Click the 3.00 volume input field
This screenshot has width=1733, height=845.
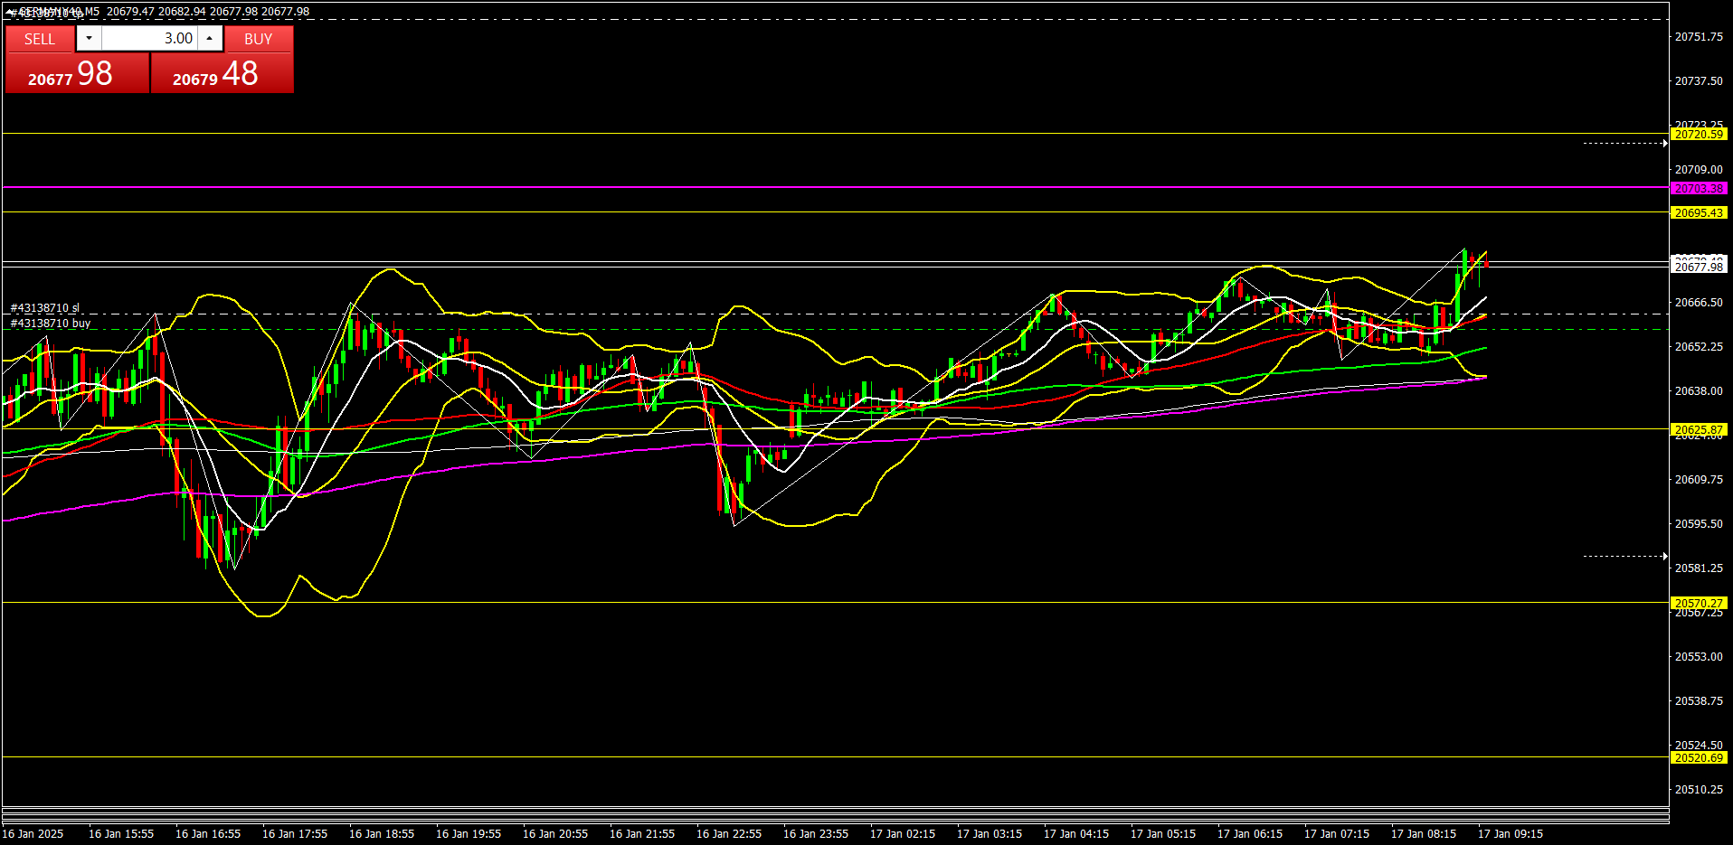click(x=149, y=38)
